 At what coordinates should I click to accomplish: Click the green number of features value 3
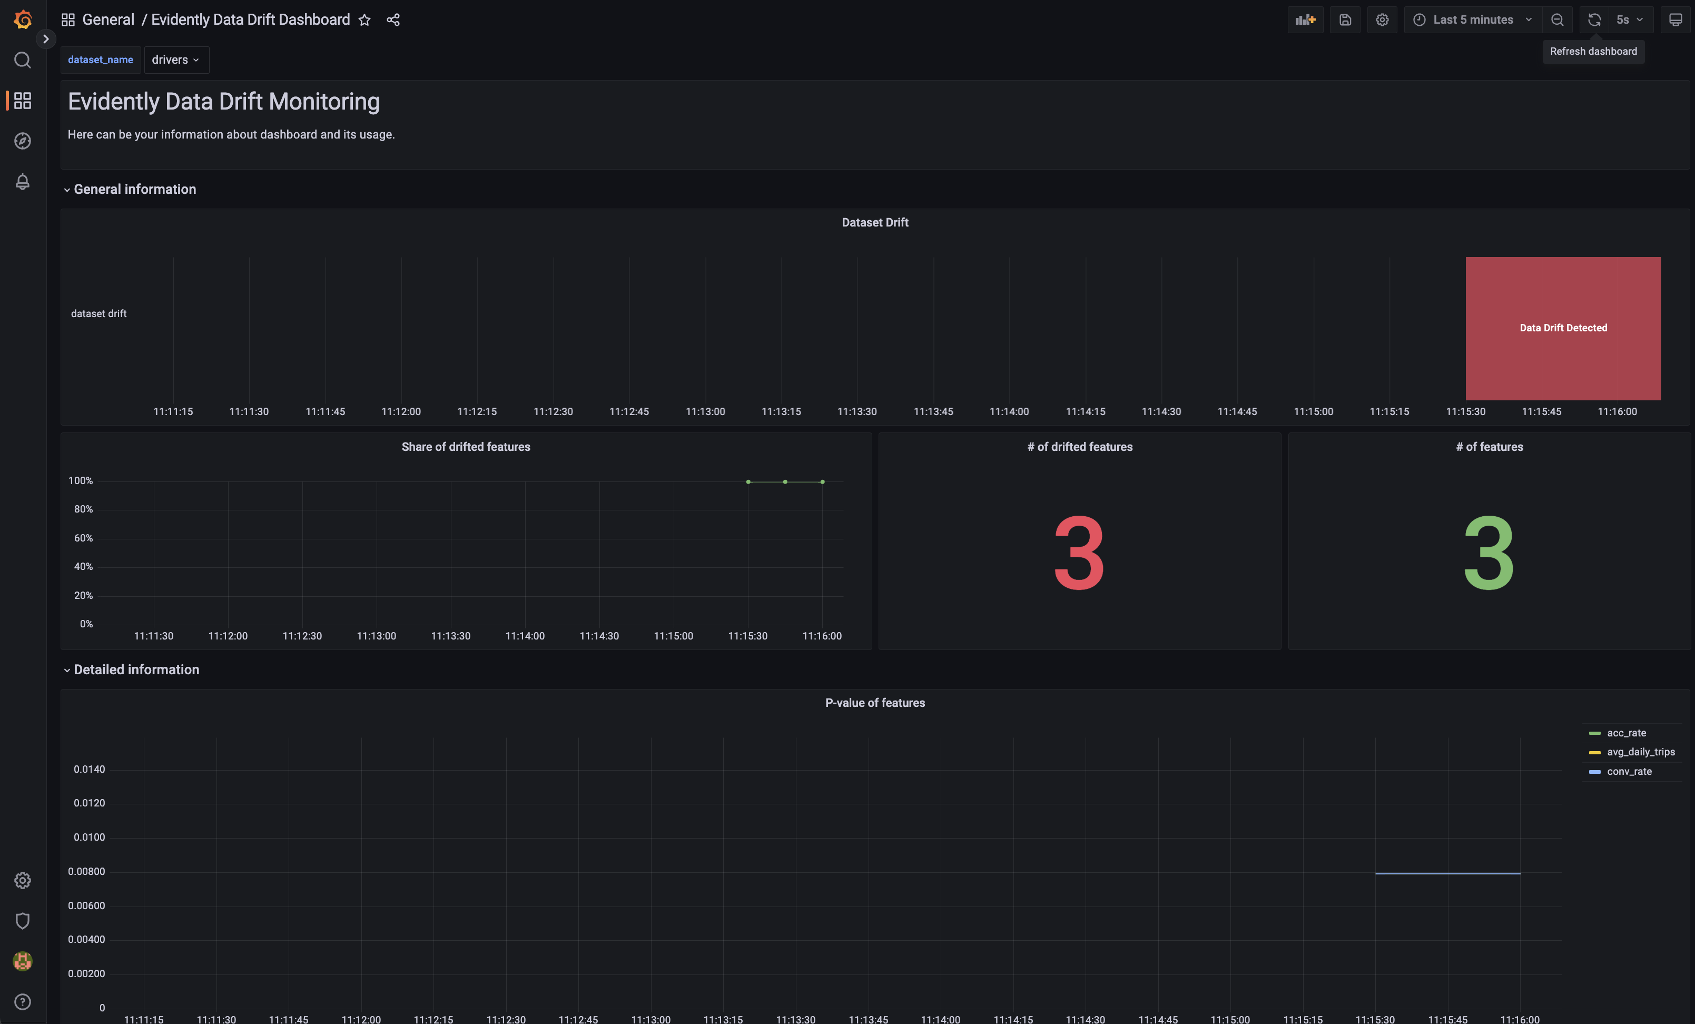pyautogui.click(x=1489, y=554)
